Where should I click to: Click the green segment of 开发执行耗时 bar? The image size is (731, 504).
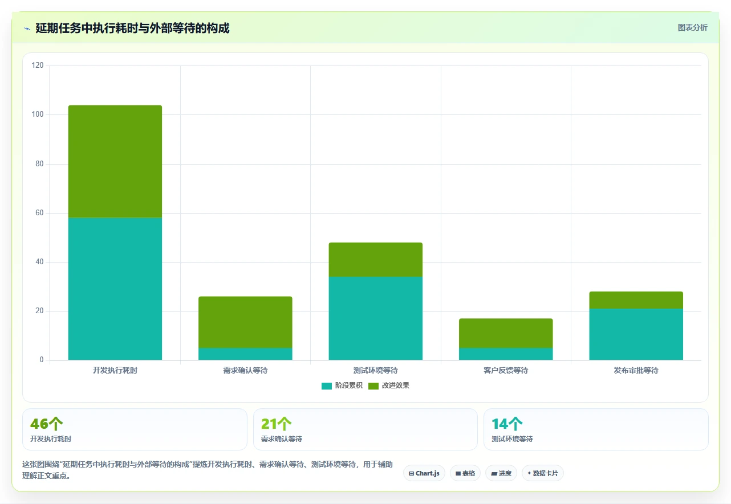115,162
